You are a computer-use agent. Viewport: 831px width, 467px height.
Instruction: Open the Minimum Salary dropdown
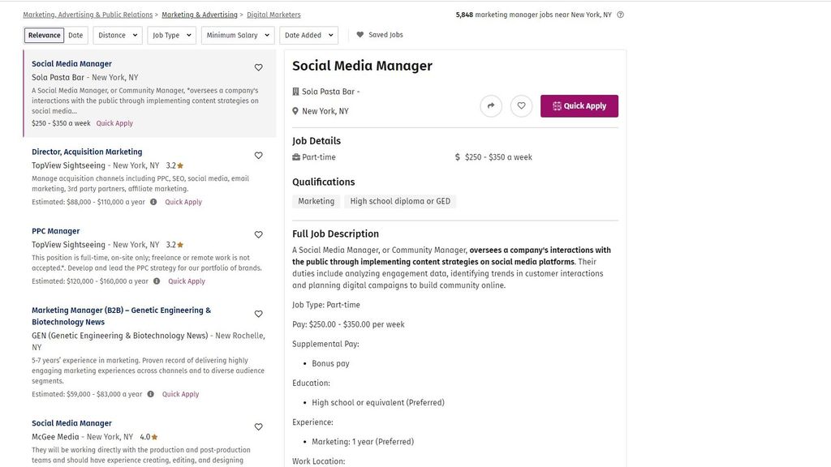(235, 35)
